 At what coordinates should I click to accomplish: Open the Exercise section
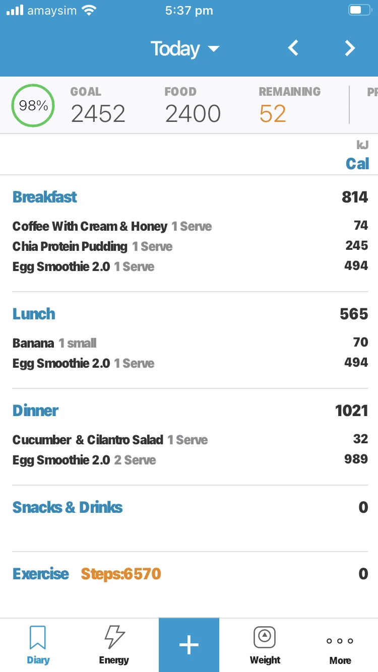pyautogui.click(x=41, y=574)
